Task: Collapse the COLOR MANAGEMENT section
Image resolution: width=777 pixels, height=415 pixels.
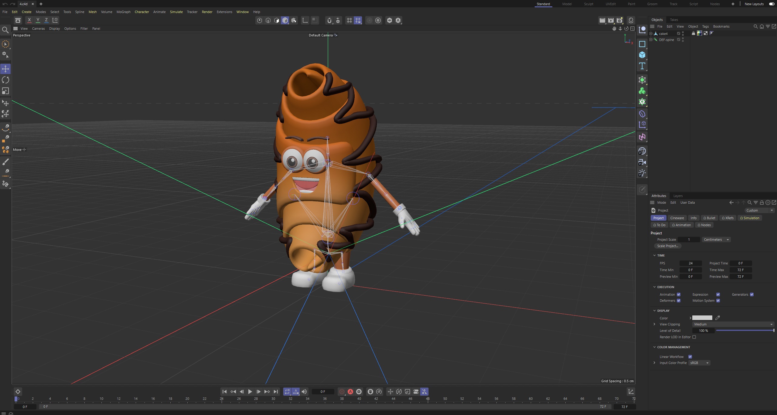Action: pos(655,347)
